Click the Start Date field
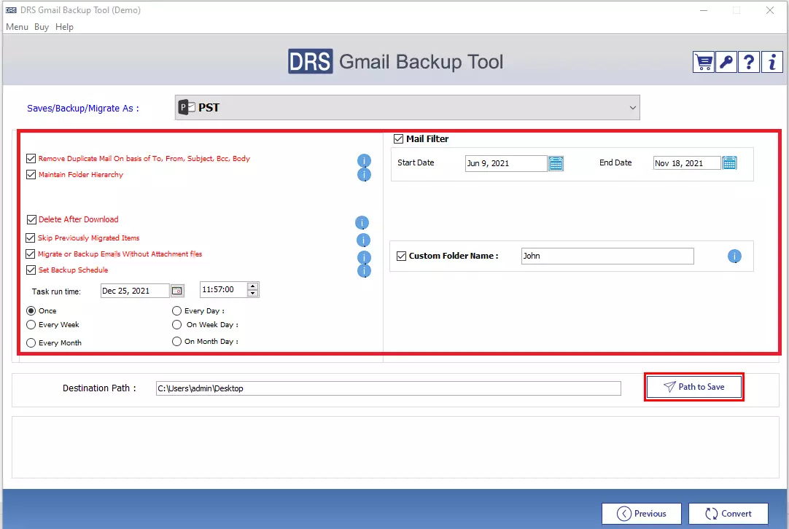Screen dimensions: 789x529 [506, 163]
